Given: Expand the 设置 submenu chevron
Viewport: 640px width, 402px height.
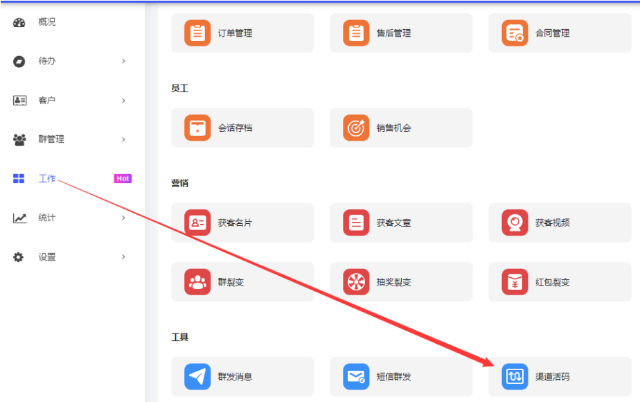Looking at the screenshot, I should [x=123, y=257].
